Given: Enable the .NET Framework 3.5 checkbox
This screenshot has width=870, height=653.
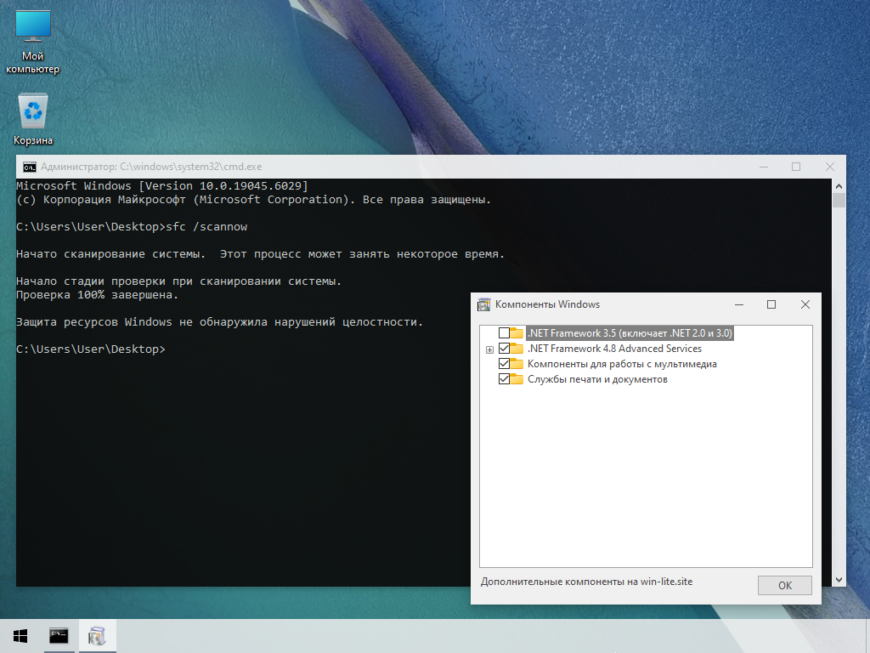Looking at the screenshot, I should (x=504, y=333).
